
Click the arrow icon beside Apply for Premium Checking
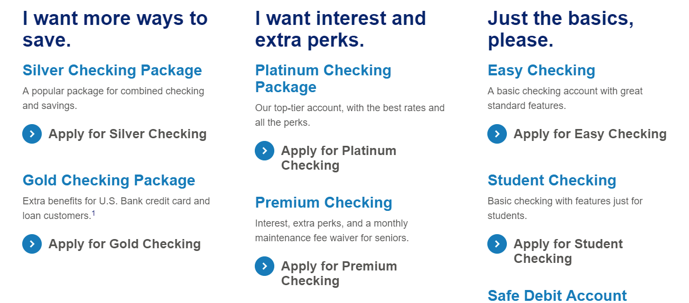pyautogui.click(x=265, y=266)
